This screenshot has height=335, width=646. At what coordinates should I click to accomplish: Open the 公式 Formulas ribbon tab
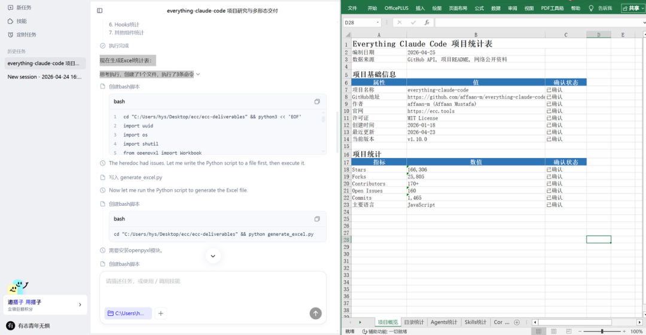tap(479, 8)
